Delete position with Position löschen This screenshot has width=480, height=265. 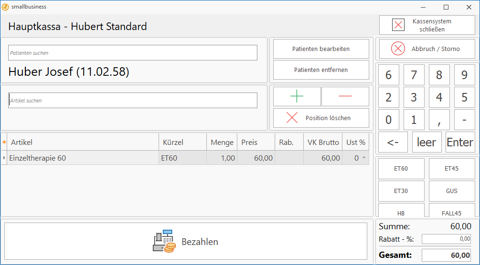(x=321, y=118)
